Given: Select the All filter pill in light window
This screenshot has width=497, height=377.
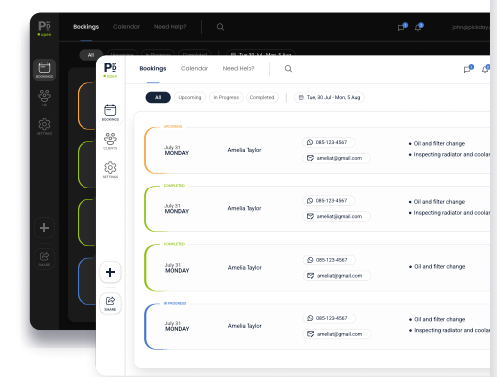Looking at the screenshot, I should pos(158,97).
